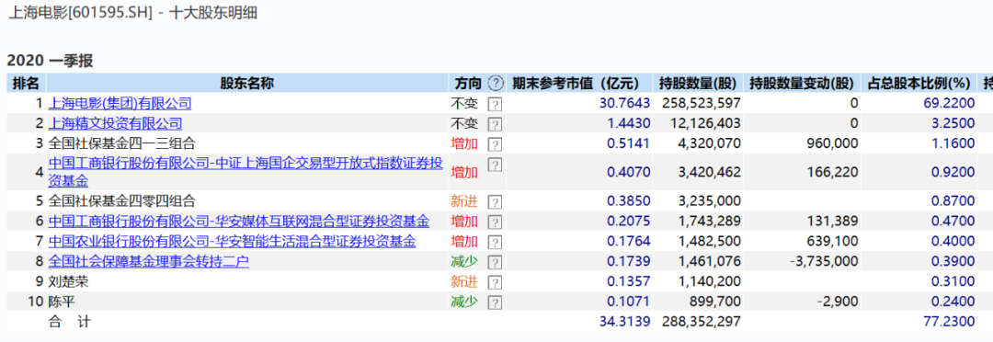Click shares held value 4,320,070

tap(709, 143)
